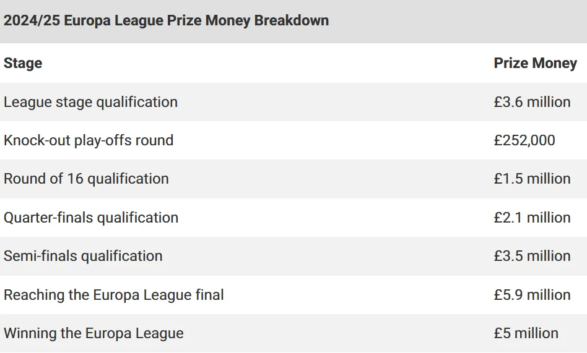The height and width of the screenshot is (353, 587).
Task: Click the 'League stage qualification' row label
Action: pyautogui.click(x=90, y=102)
